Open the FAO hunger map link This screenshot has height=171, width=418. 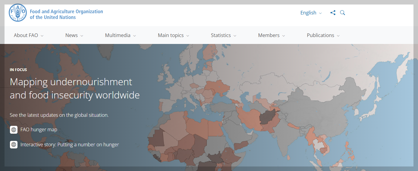pos(39,130)
